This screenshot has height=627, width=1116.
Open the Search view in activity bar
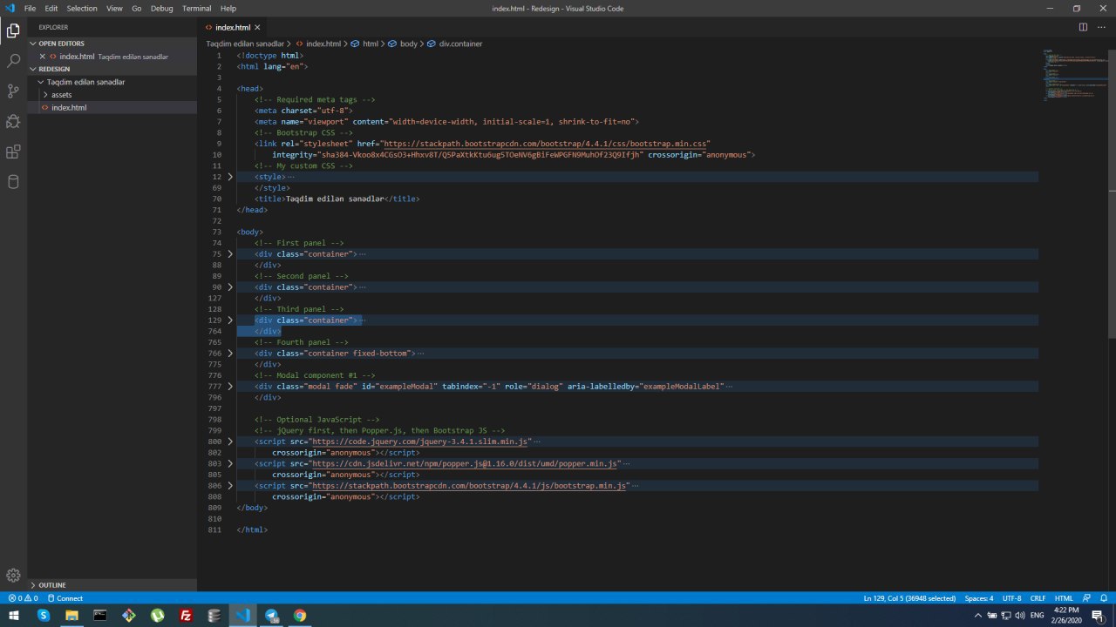(13, 61)
